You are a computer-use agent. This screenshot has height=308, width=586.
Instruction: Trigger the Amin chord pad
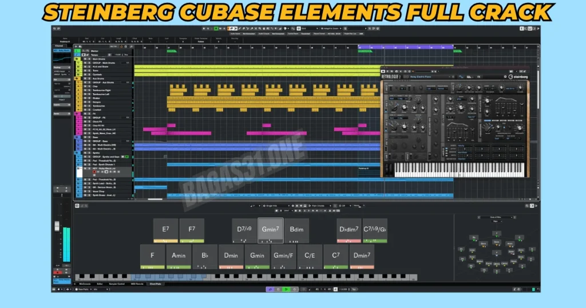click(x=179, y=256)
